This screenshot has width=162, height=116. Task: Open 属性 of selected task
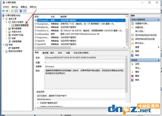click(x=137, y=72)
